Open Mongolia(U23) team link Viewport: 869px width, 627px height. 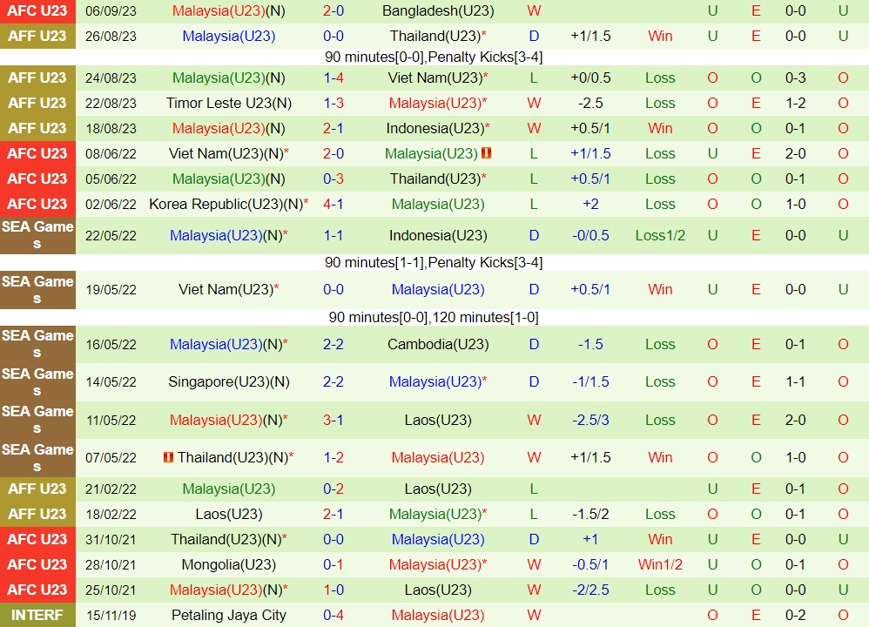(x=228, y=564)
